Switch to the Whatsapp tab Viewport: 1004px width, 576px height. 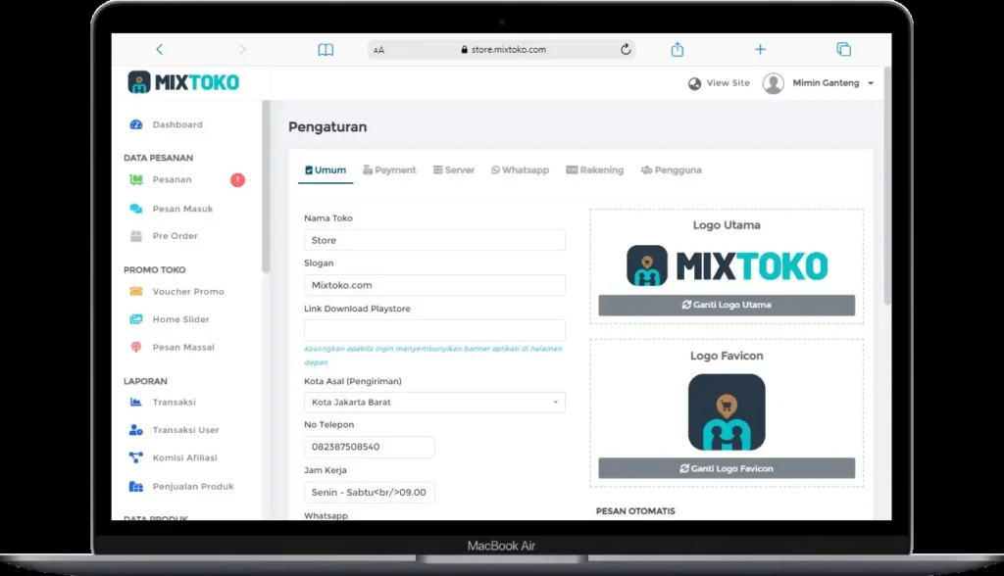(x=520, y=170)
